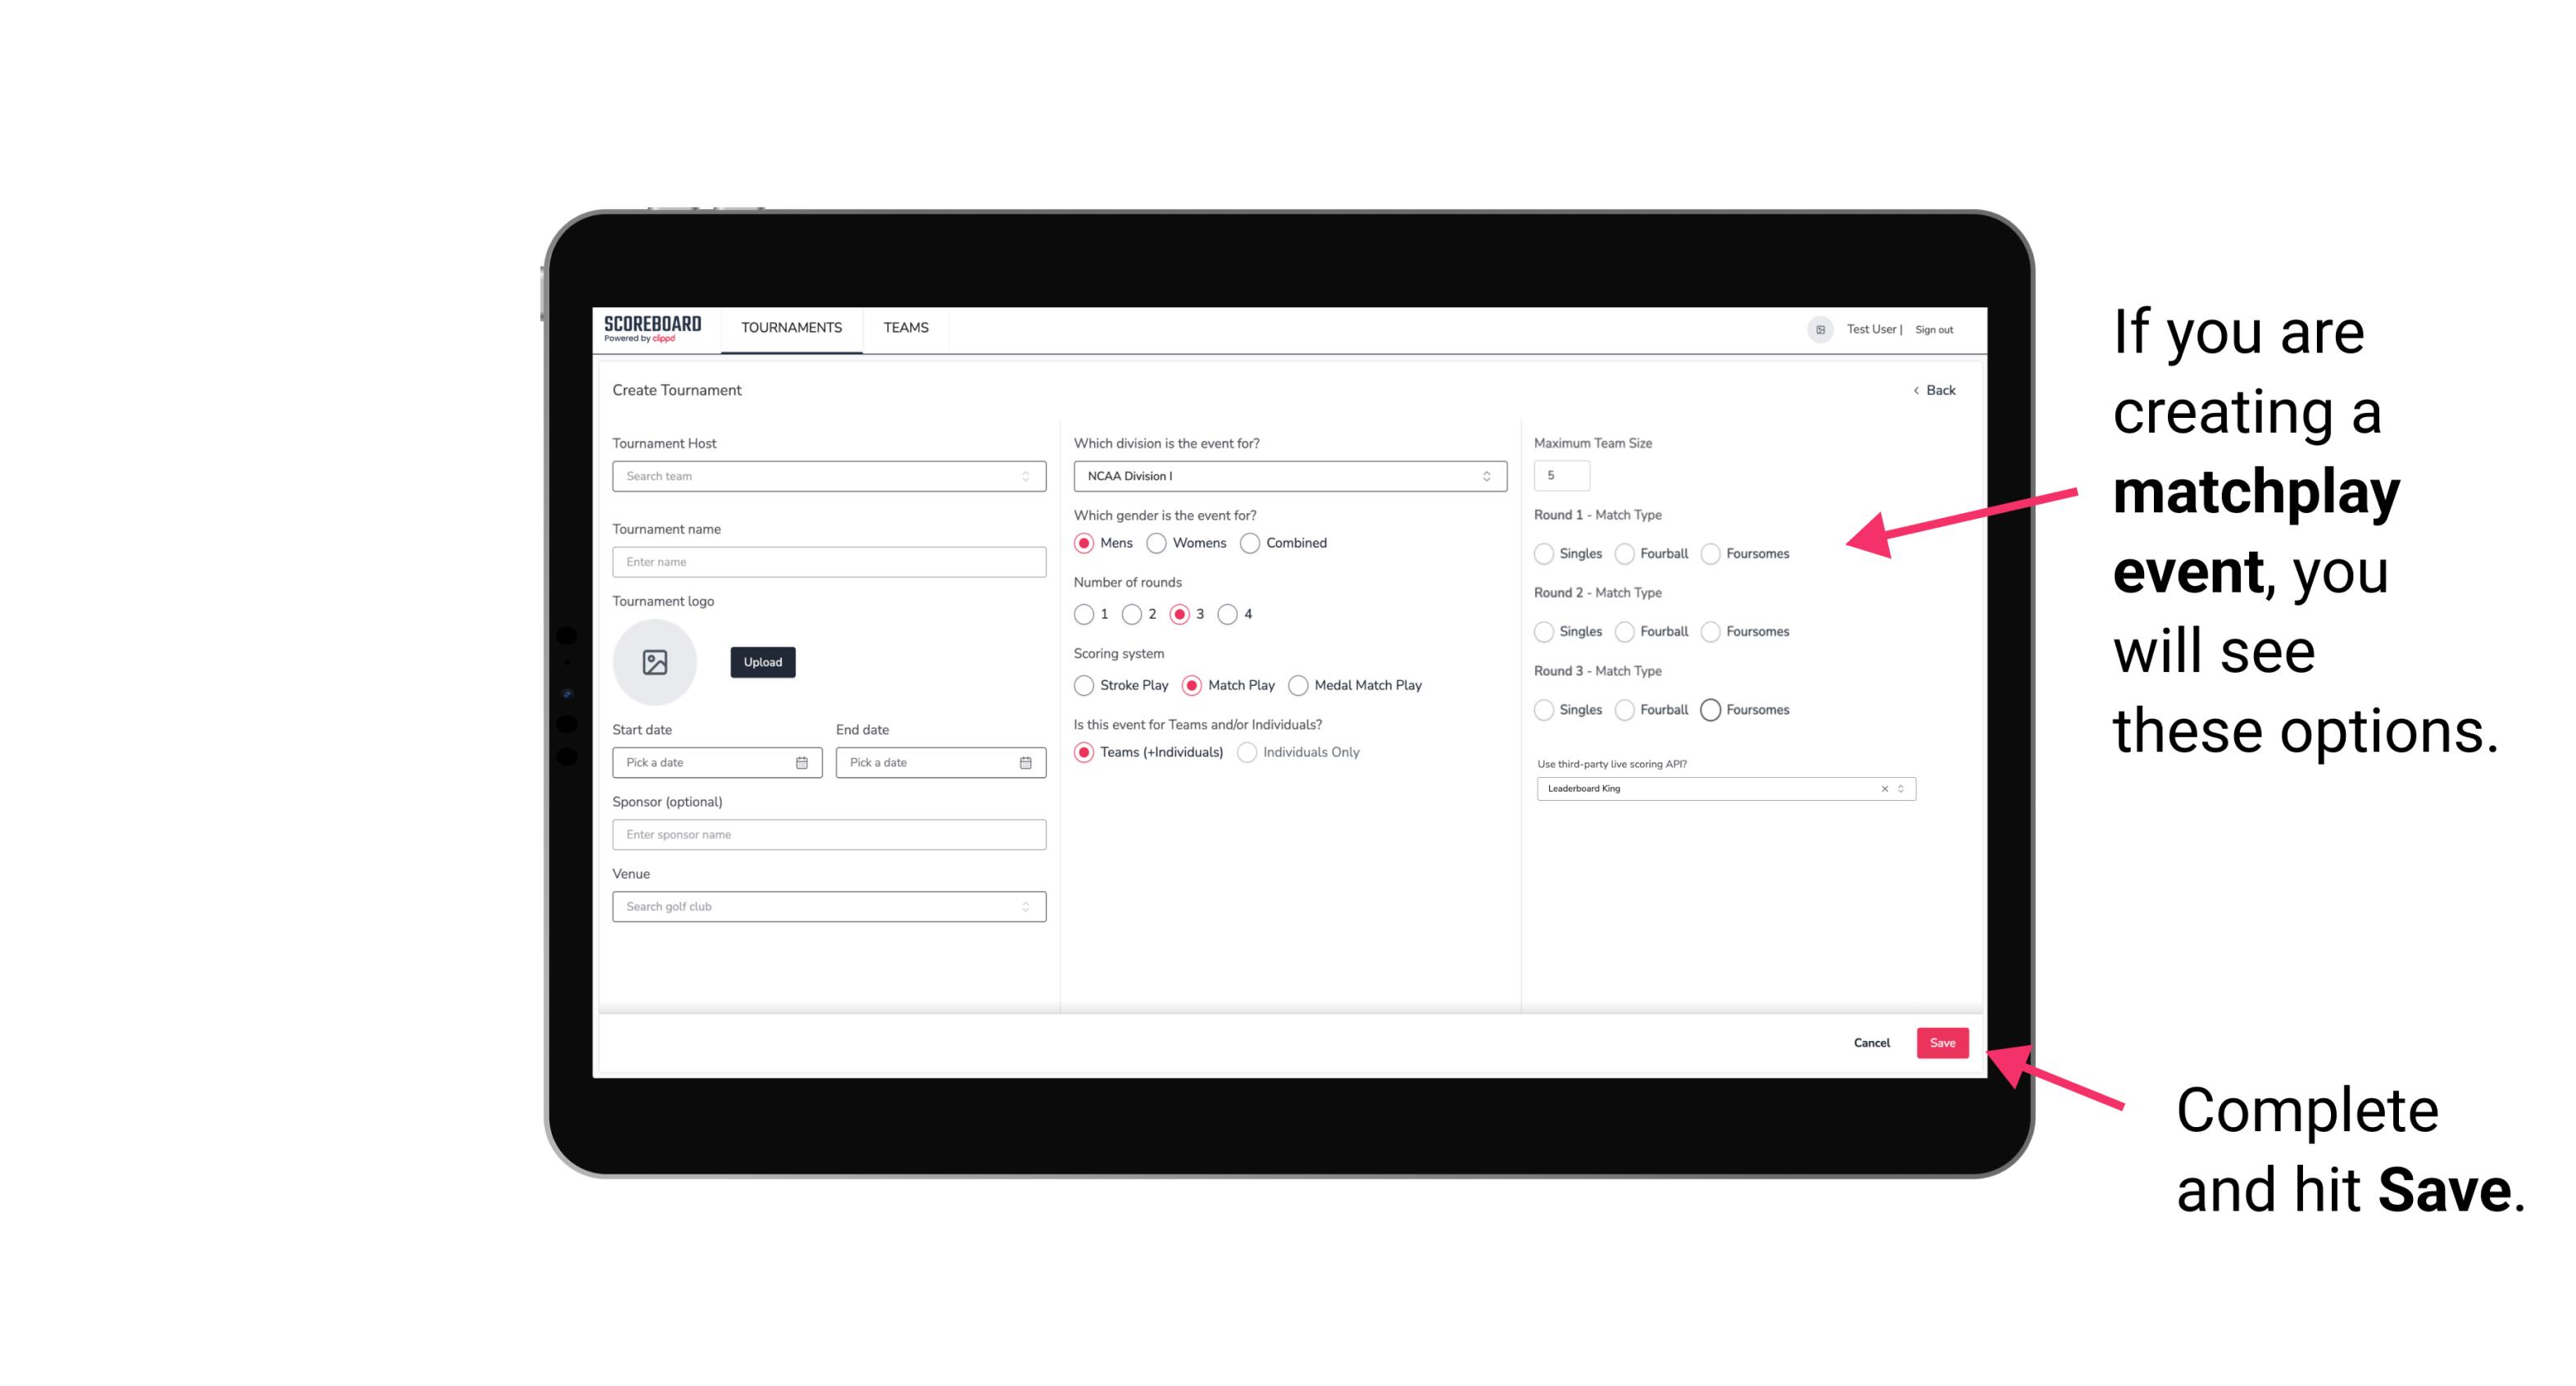Click the tournament logo upload icon
This screenshot has width=2576, height=1386.
click(655, 661)
